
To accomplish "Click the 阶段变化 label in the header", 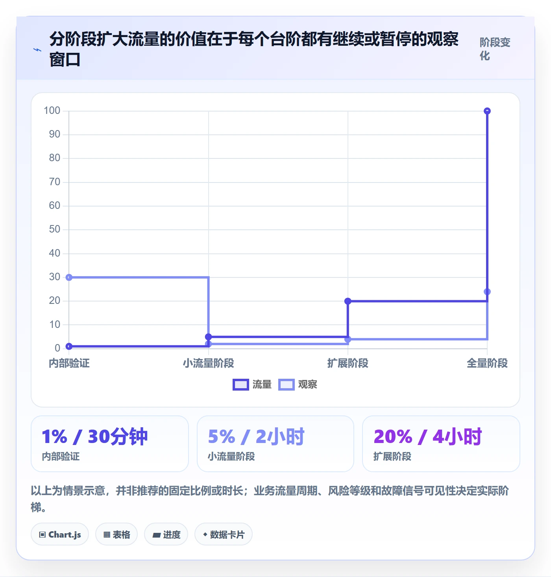I will tap(495, 49).
